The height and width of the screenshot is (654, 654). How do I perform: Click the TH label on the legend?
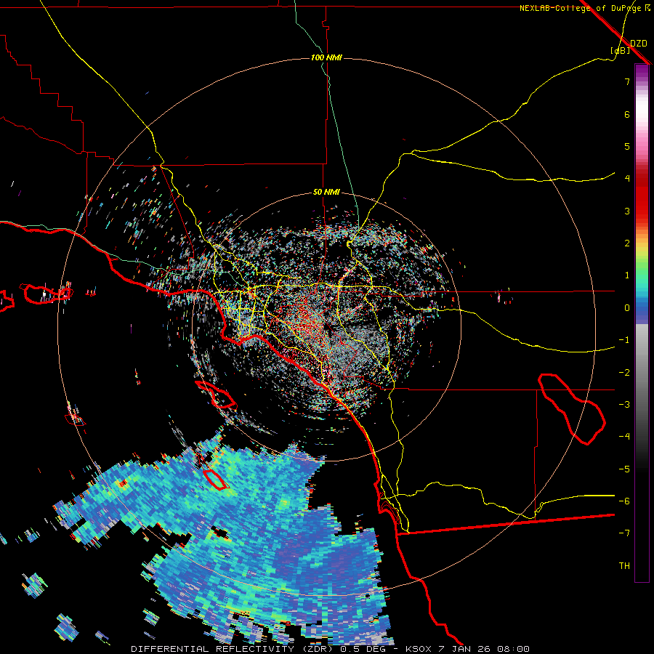click(x=624, y=566)
